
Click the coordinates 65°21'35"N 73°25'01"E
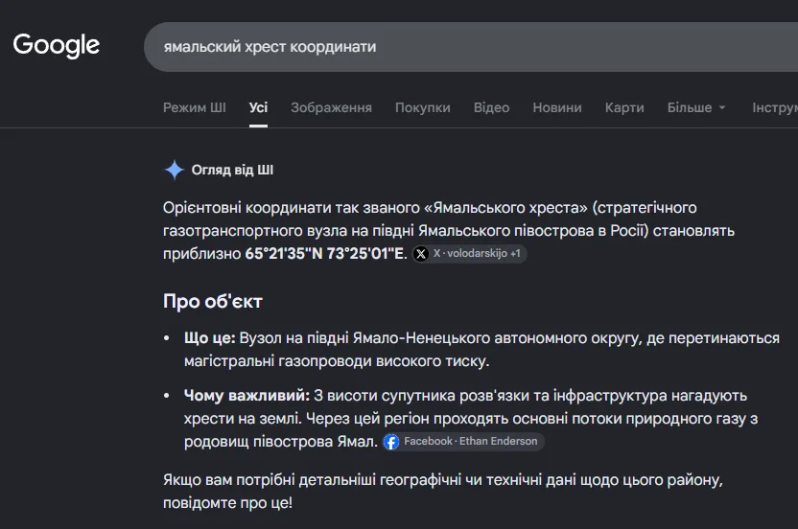click(326, 253)
